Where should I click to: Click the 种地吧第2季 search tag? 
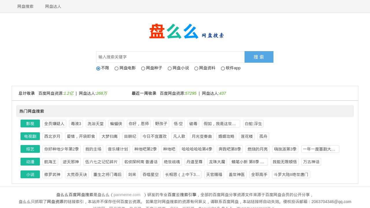point(145,149)
